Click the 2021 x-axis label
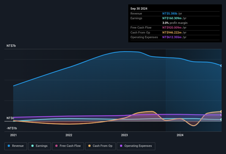The height and width of the screenshot is (154, 226). [13, 135]
